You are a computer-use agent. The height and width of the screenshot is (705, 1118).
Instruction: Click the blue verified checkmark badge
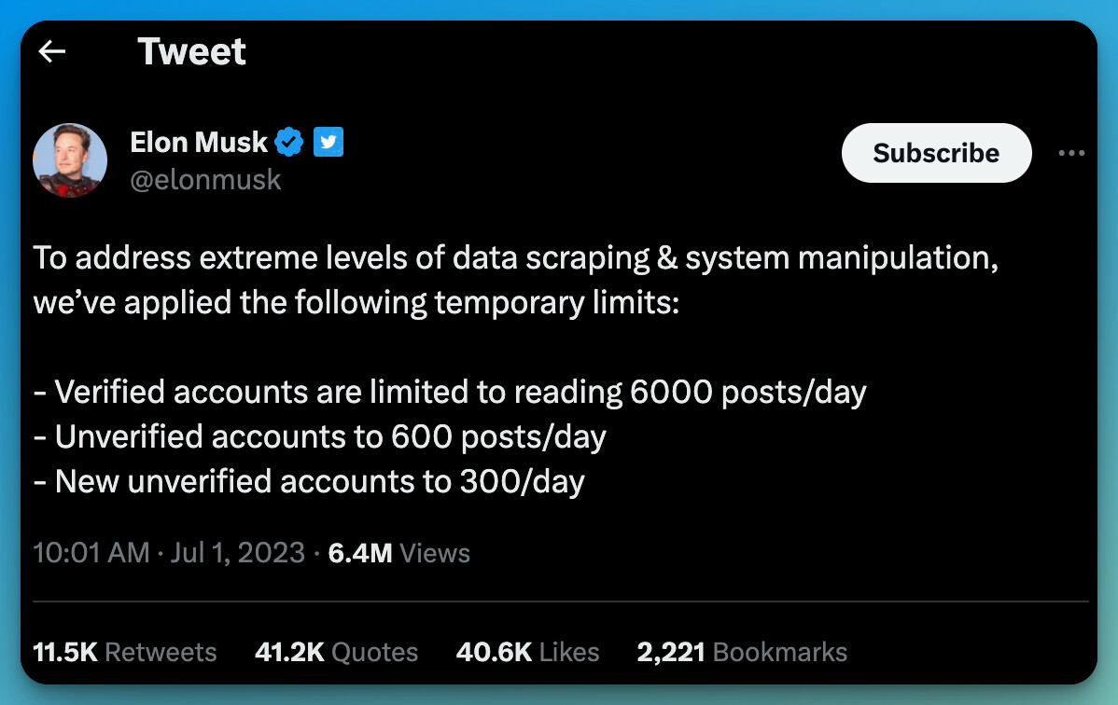288,142
